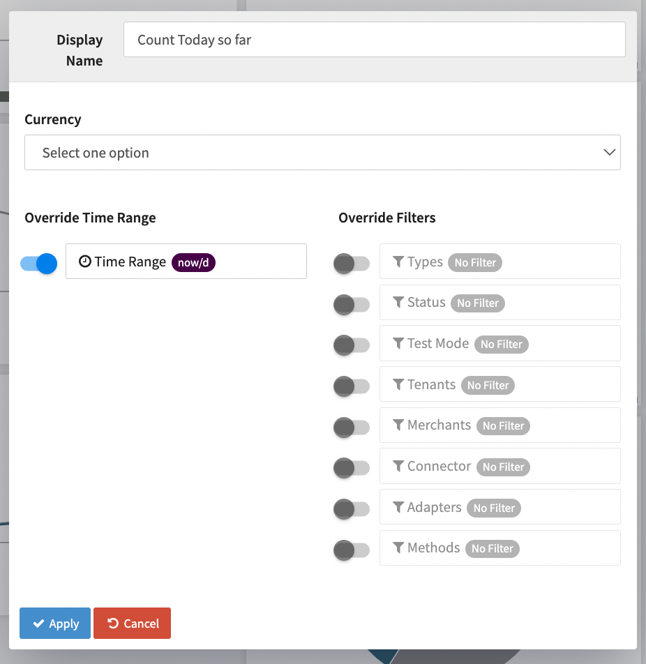Click the checkmark icon on Apply button
The height and width of the screenshot is (664, 646).
click(x=39, y=624)
